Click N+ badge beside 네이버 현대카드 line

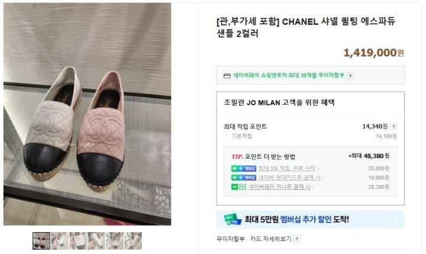244,178
